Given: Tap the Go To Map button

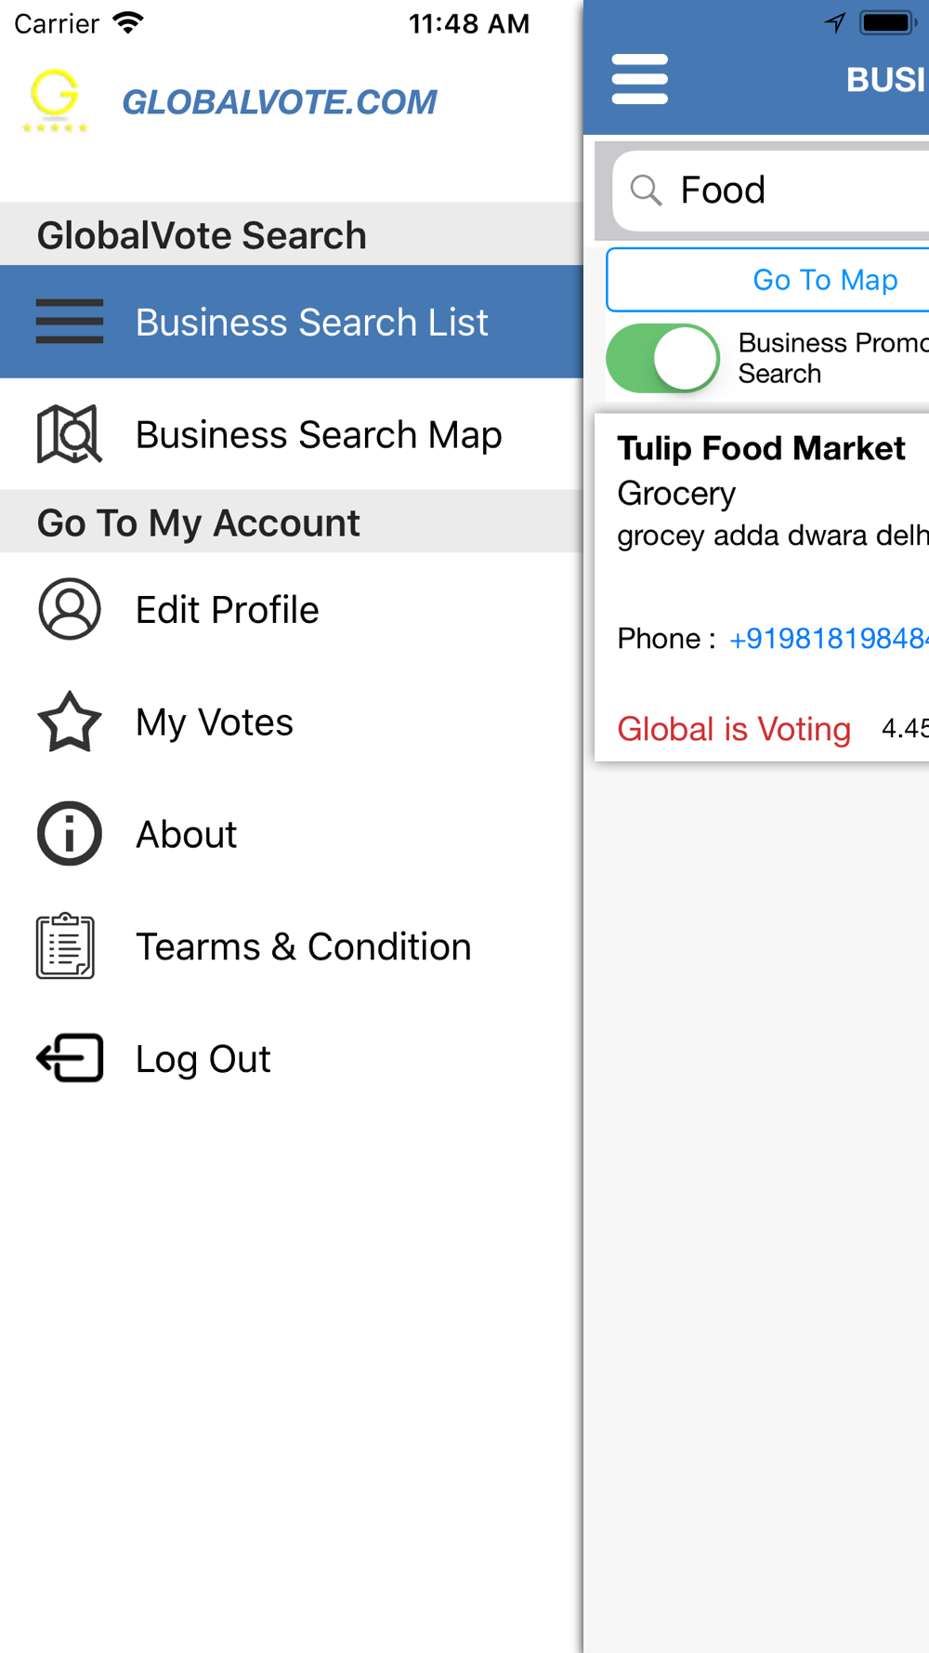Looking at the screenshot, I should tap(768, 280).
